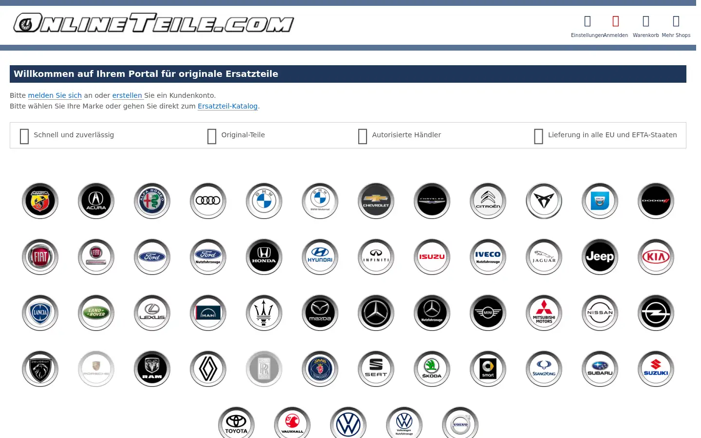Open the Škoda brand badge

(432, 369)
